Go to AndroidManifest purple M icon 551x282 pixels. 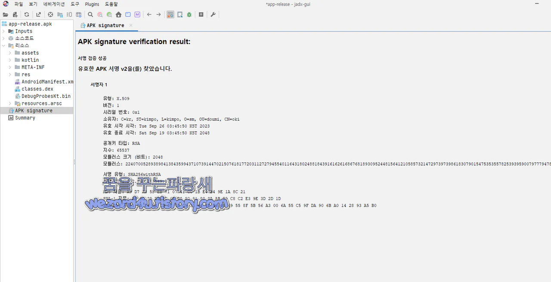pyautogui.click(x=137, y=15)
